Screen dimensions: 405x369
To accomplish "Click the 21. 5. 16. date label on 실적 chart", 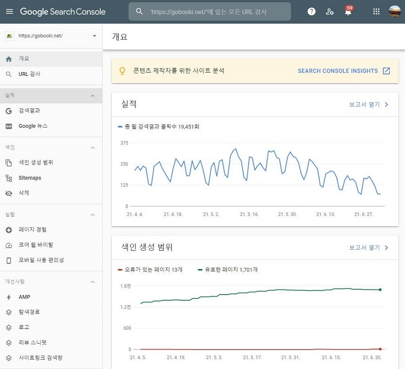I will click(249, 214).
